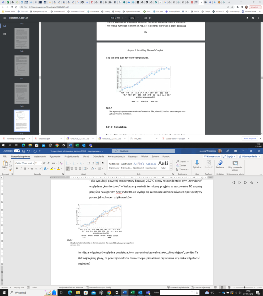Toggle subscript formatting
The width and height of the screenshot is (263, 296).
(36, 169)
